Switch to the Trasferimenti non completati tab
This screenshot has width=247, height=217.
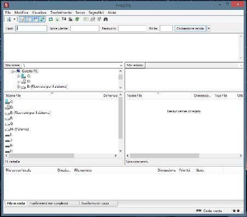53,203
